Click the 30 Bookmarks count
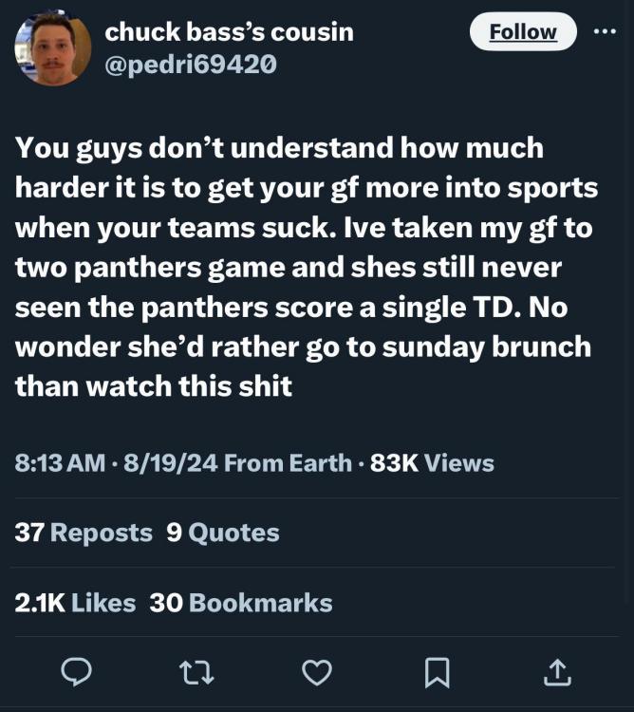This screenshot has height=712, width=634. point(241,602)
